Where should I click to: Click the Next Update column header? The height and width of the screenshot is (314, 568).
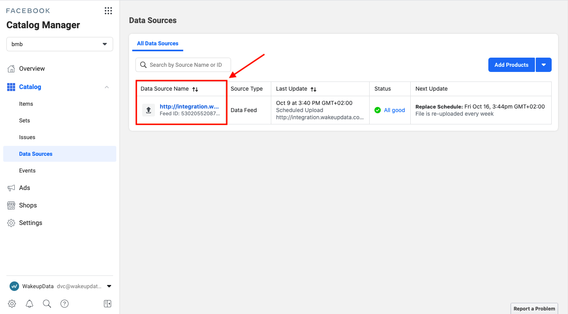(431, 89)
